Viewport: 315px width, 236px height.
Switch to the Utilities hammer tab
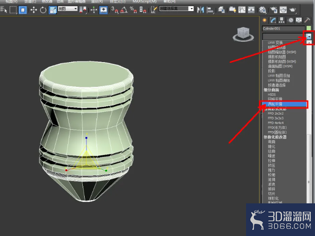(x=307, y=20)
